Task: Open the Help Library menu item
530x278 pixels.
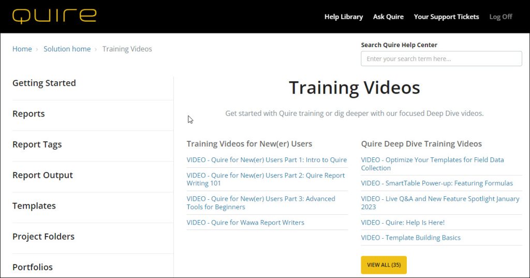Action: pyautogui.click(x=344, y=17)
